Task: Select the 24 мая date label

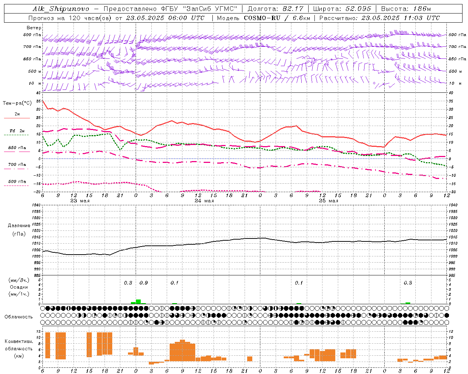Action: (x=204, y=201)
